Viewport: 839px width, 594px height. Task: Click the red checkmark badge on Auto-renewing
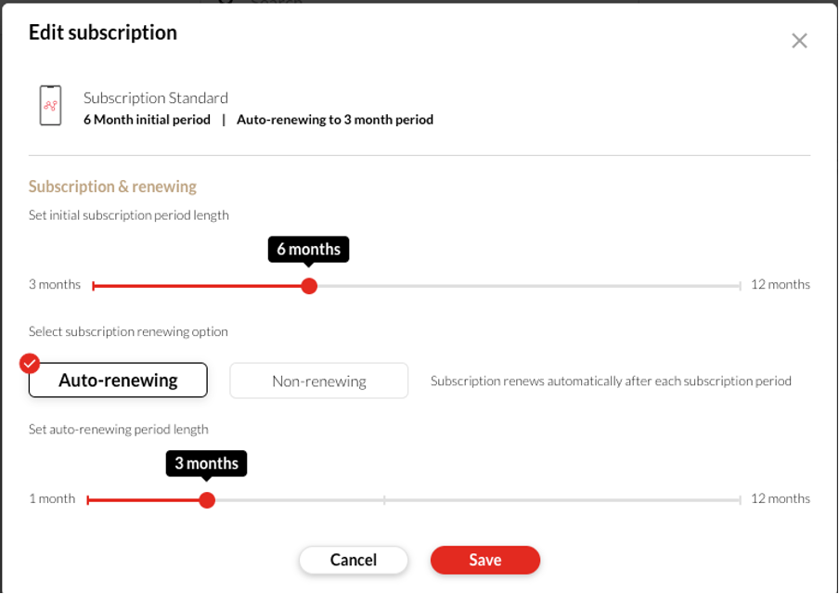click(30, 363)
